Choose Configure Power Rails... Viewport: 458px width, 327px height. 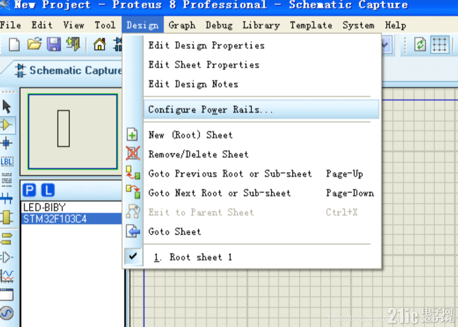[x=262, y=109]
